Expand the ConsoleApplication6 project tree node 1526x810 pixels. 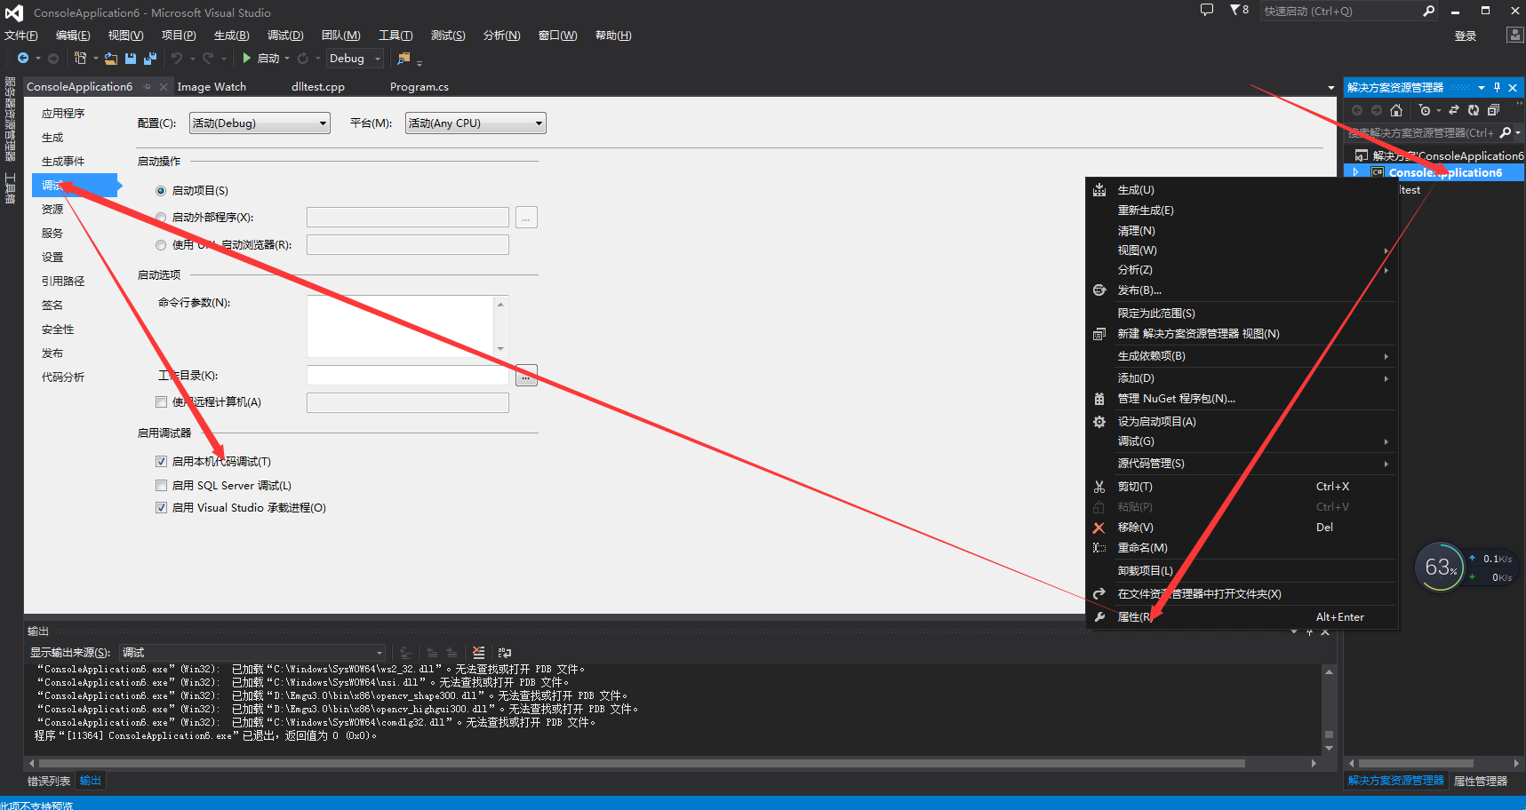pyautogui.click(x=1355, y=172)
